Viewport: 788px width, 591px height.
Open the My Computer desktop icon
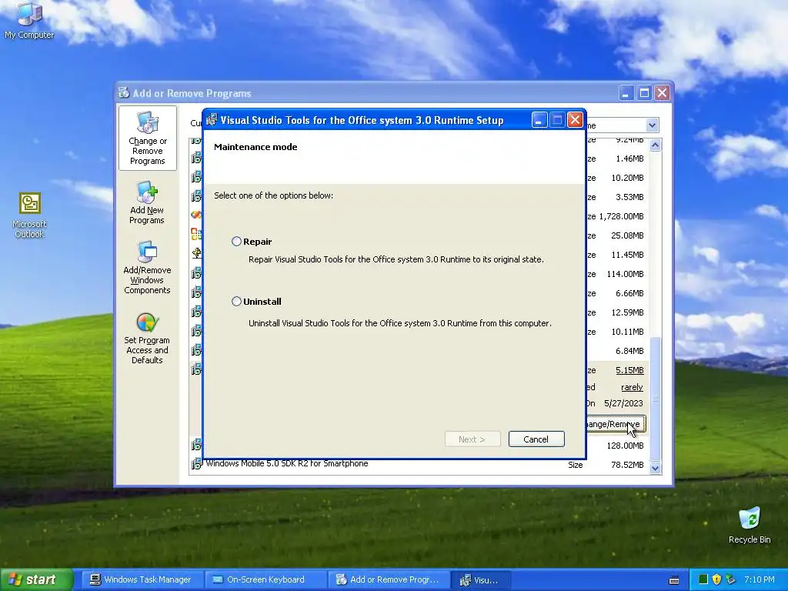click(x=29, y=21)
